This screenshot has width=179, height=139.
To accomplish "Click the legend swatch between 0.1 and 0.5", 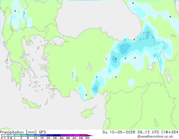I will click(x=5, y=135).
